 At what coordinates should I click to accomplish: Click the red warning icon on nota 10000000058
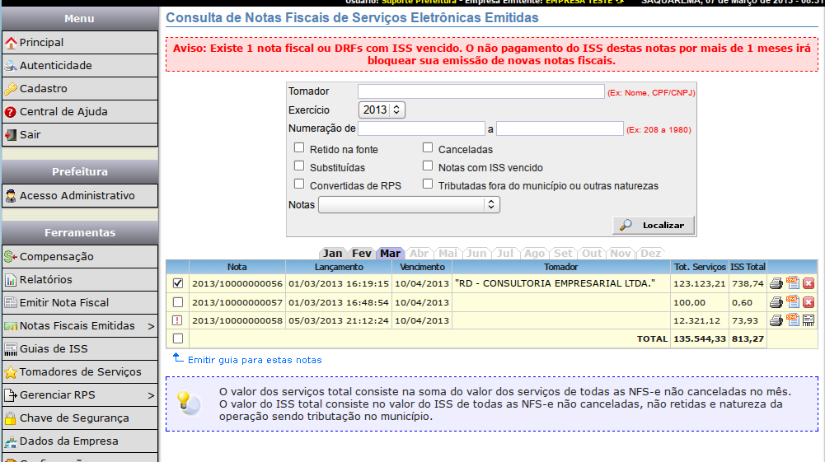tap(178, 320)
